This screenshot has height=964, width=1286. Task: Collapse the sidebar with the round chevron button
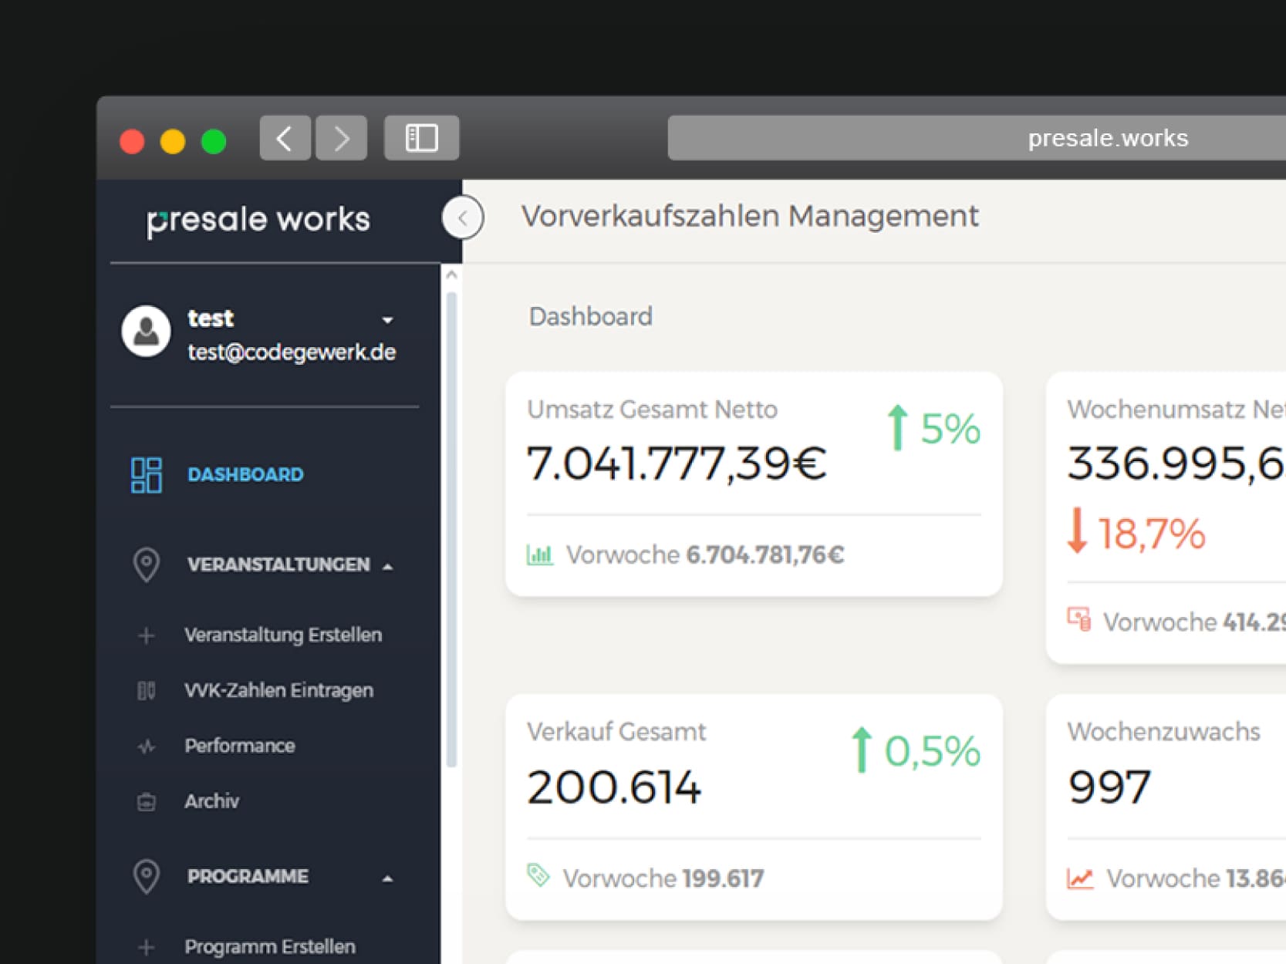(x=463, y=217)
